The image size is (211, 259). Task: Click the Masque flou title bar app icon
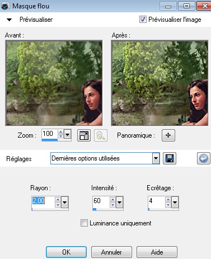coord(5,6)
